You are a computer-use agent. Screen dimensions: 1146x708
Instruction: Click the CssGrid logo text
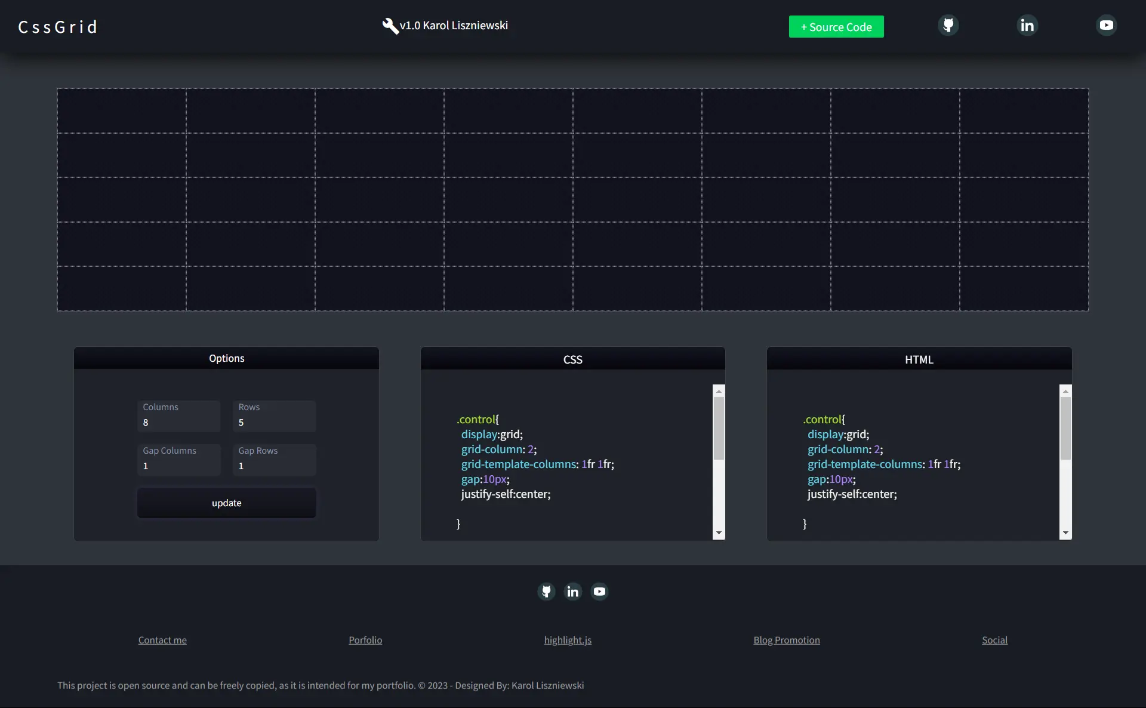[58, 27]
